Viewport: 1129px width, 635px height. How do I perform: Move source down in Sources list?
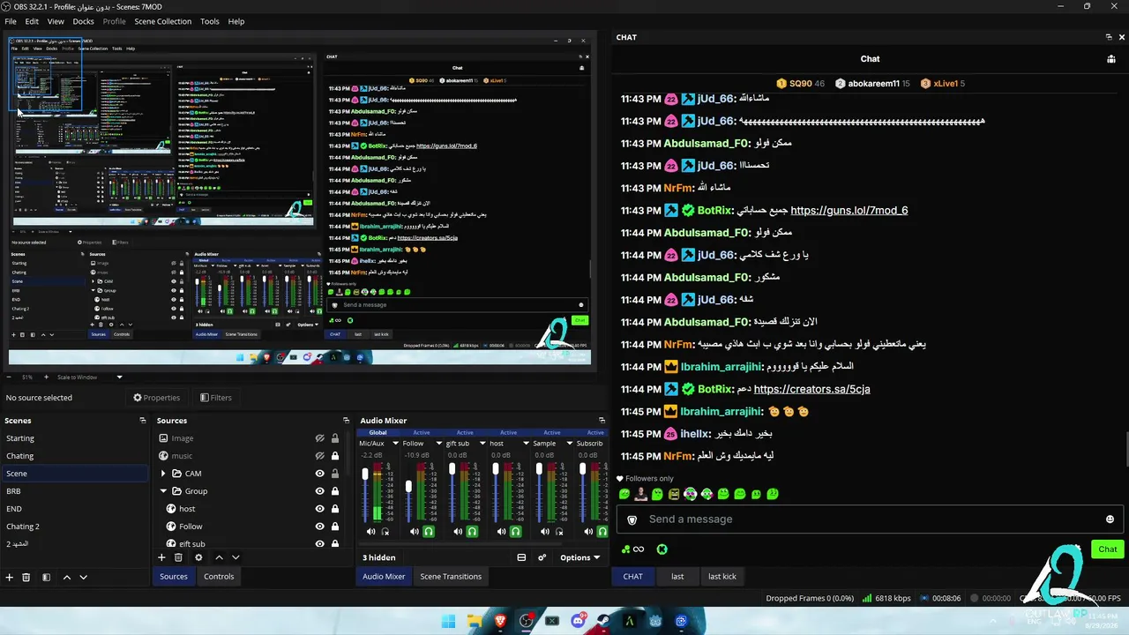pyautogui.click(x=236, y=557)
